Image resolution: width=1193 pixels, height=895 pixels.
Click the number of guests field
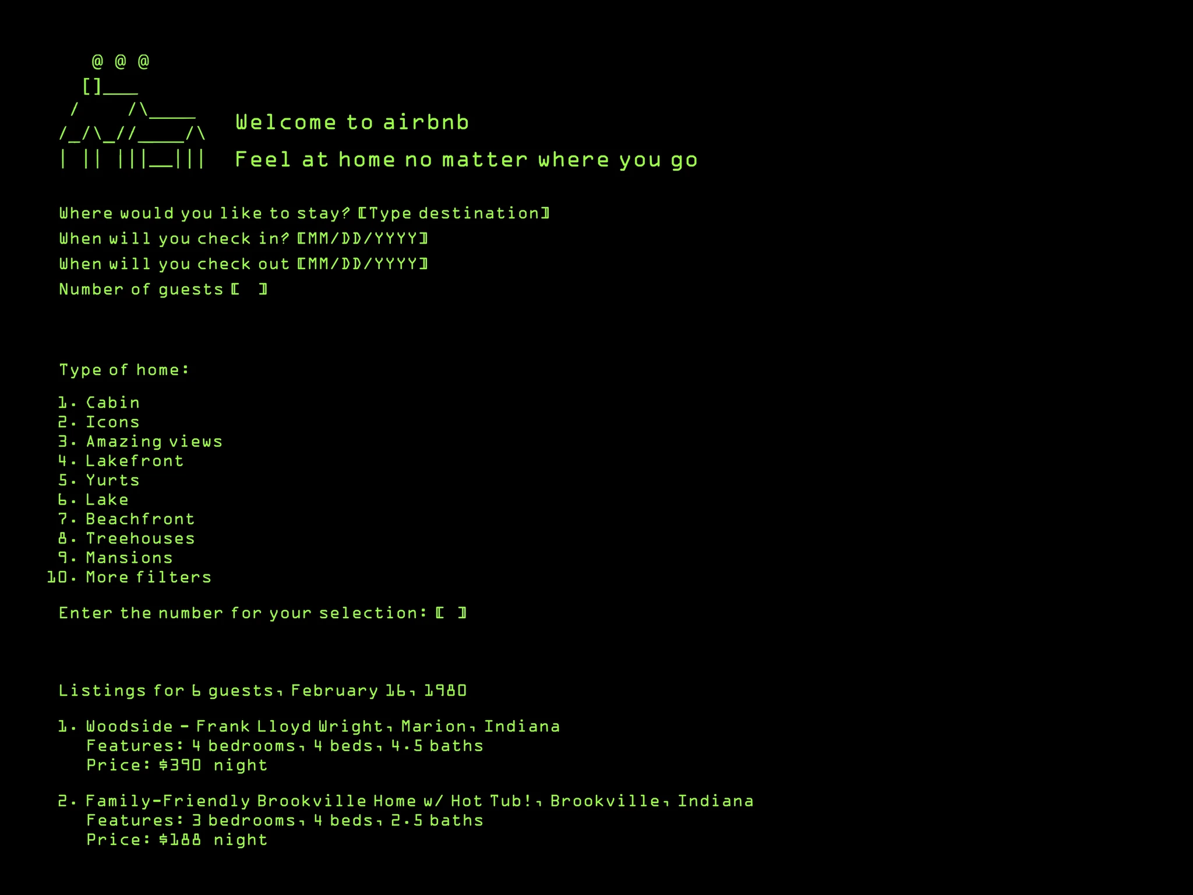click(x=249, y=290)
